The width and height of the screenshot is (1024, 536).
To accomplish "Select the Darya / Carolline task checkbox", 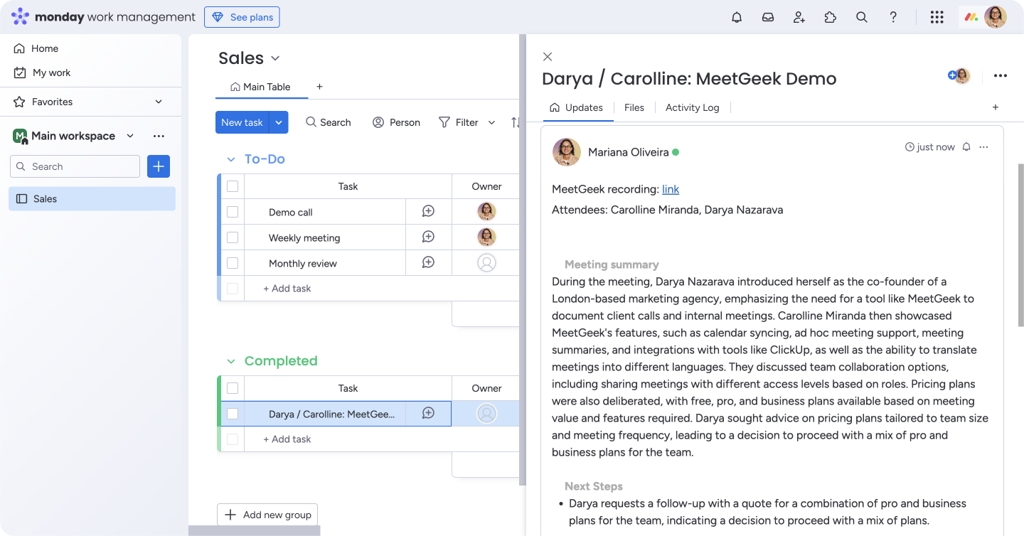I will click(233, 414).
